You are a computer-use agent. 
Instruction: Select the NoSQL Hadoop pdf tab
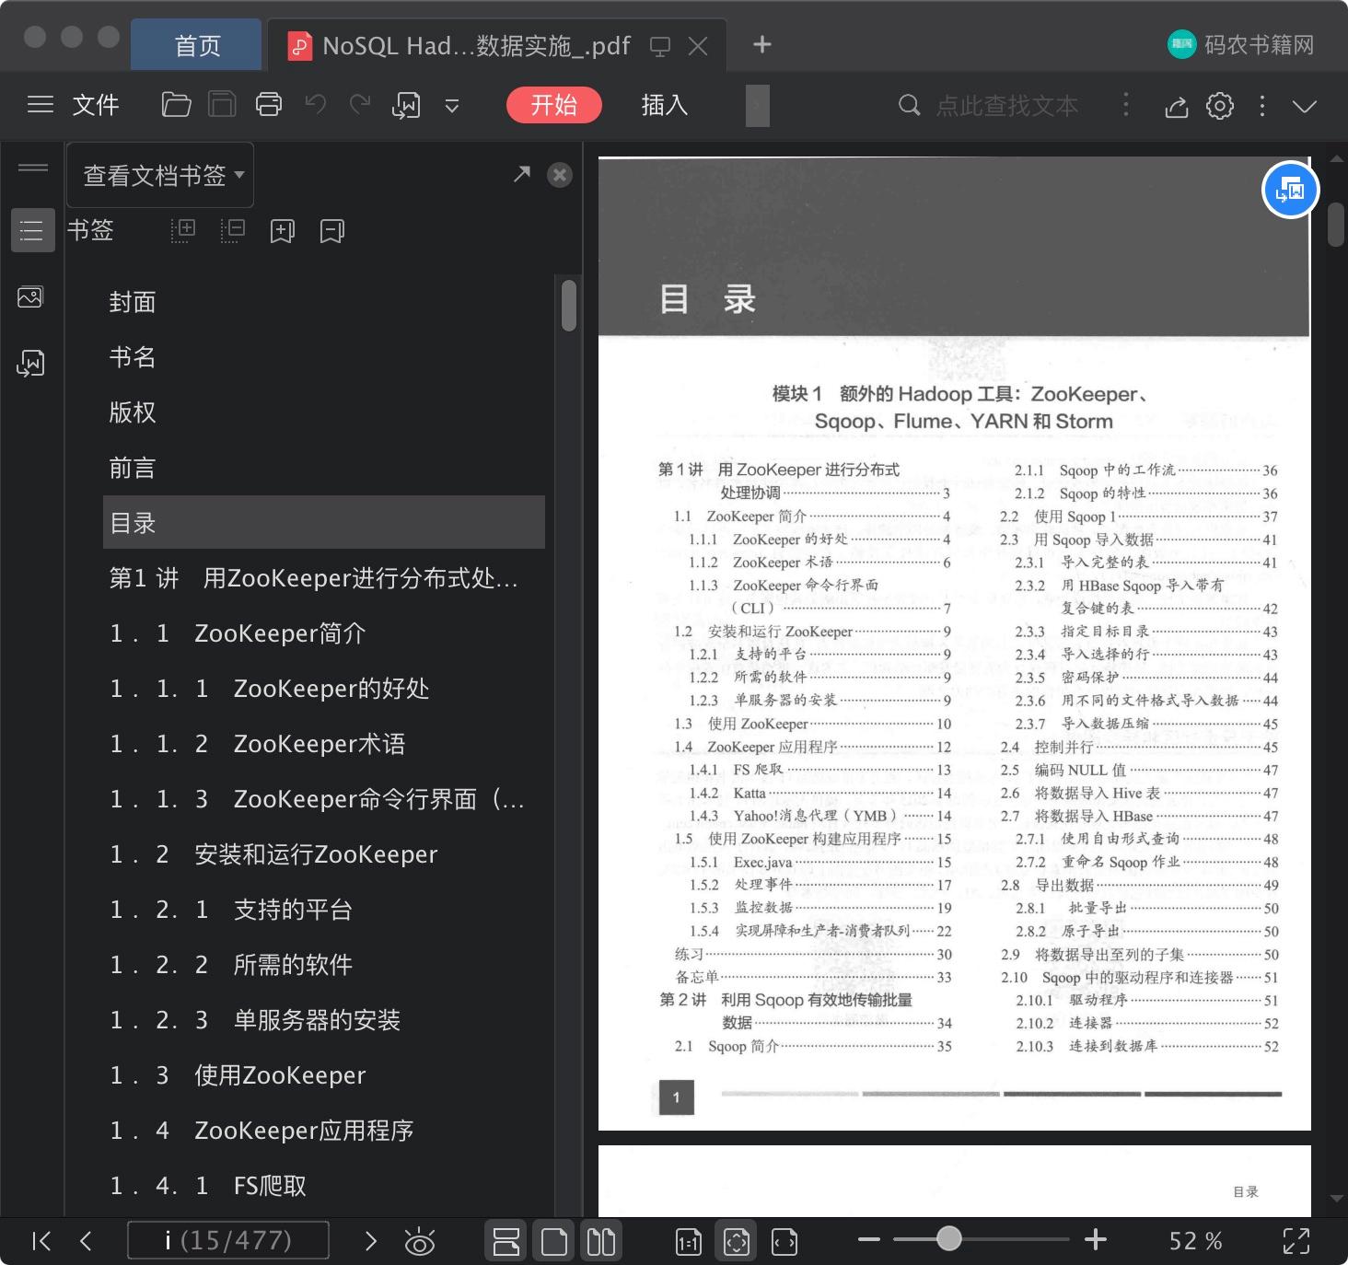475,45
